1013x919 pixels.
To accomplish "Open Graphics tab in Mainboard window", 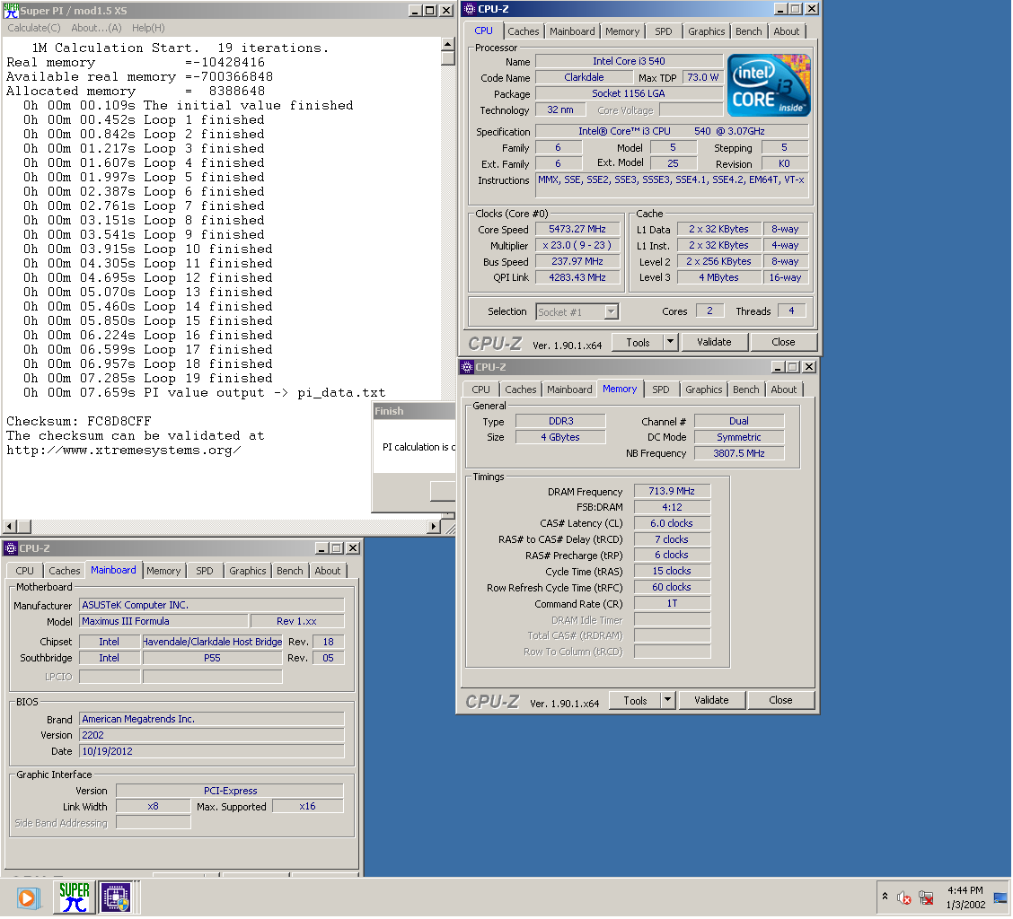I will 248,571.
